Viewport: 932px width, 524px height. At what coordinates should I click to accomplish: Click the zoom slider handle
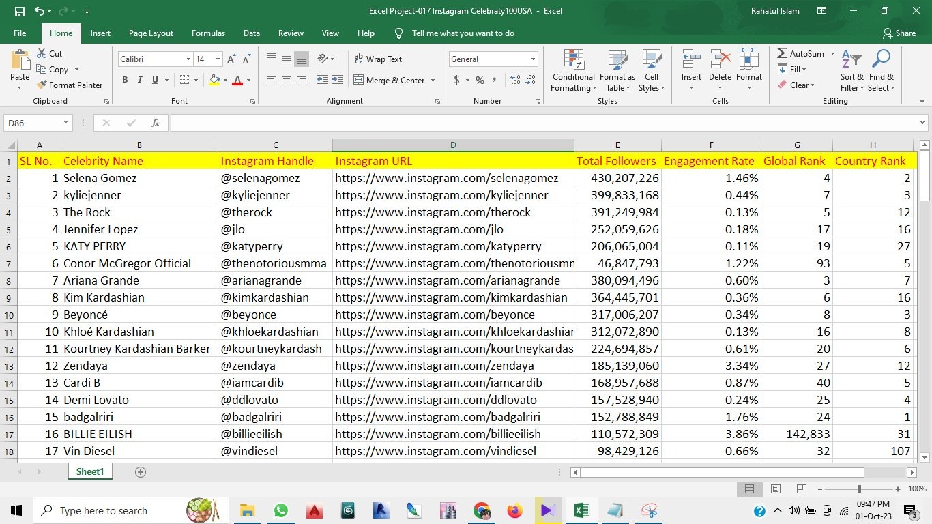point(859,489)
